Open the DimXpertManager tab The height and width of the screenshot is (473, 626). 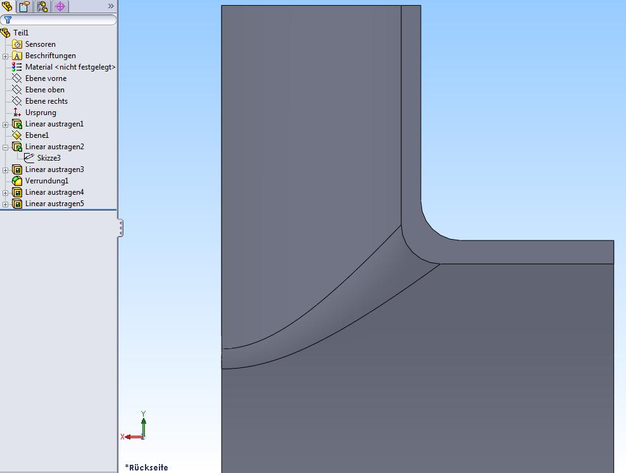tap(60, 6)
